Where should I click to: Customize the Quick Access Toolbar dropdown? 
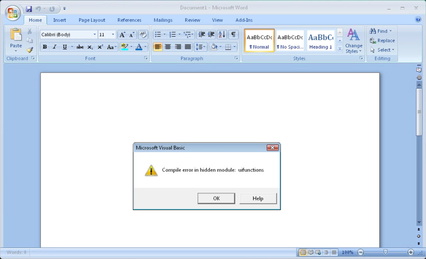[64, 9]
